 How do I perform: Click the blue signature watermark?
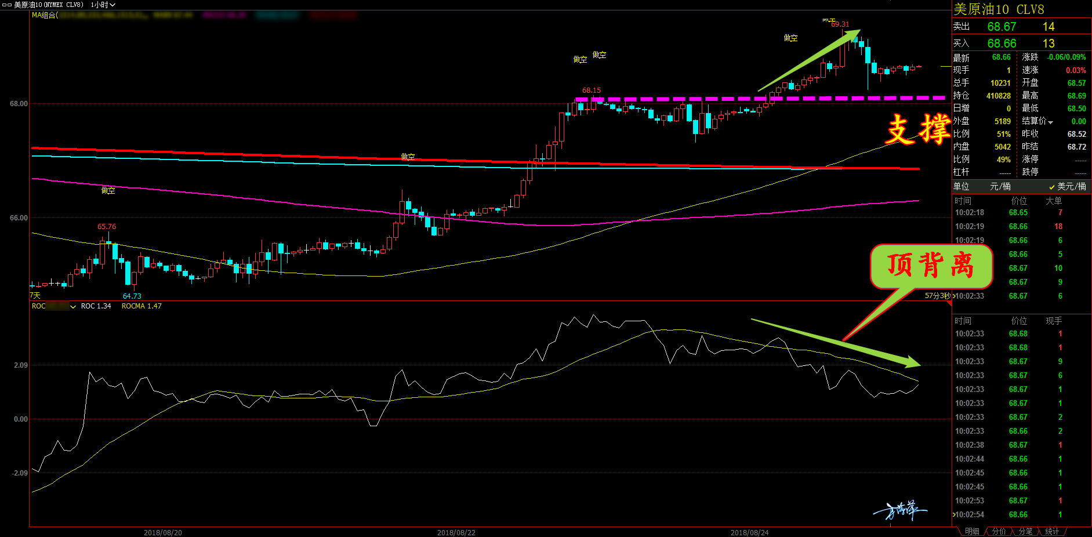(x=899, y=511)
